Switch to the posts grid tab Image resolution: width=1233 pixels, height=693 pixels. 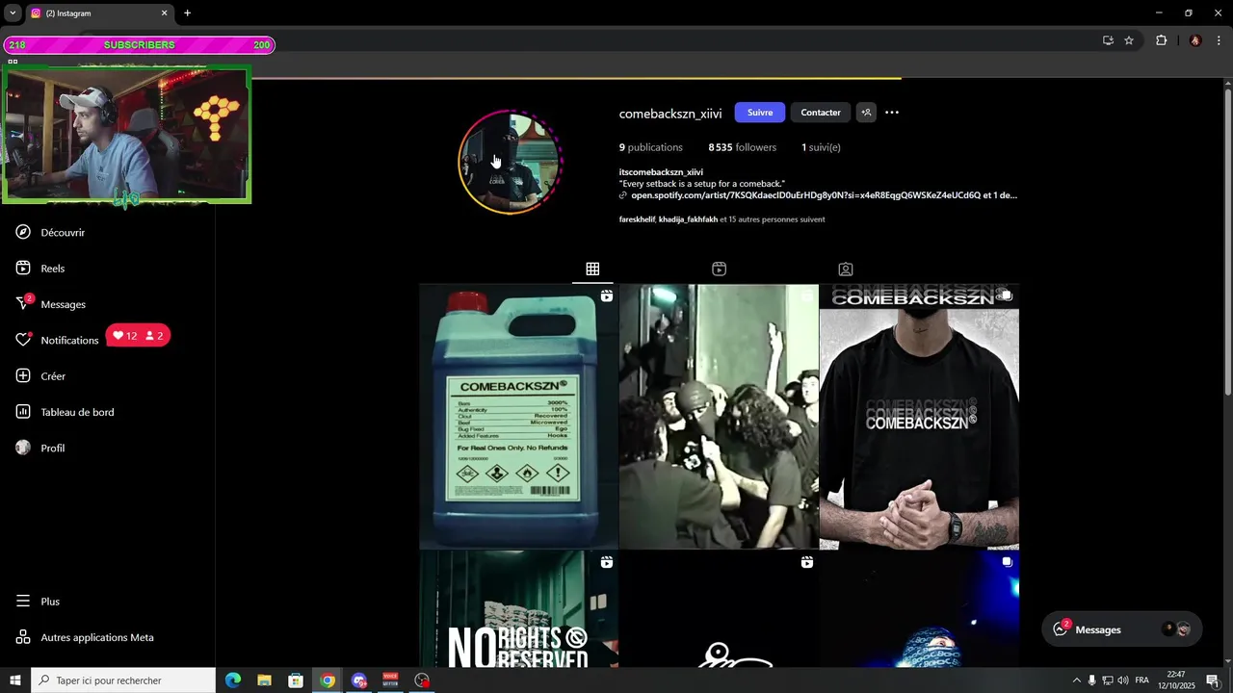tap(592, 269)
